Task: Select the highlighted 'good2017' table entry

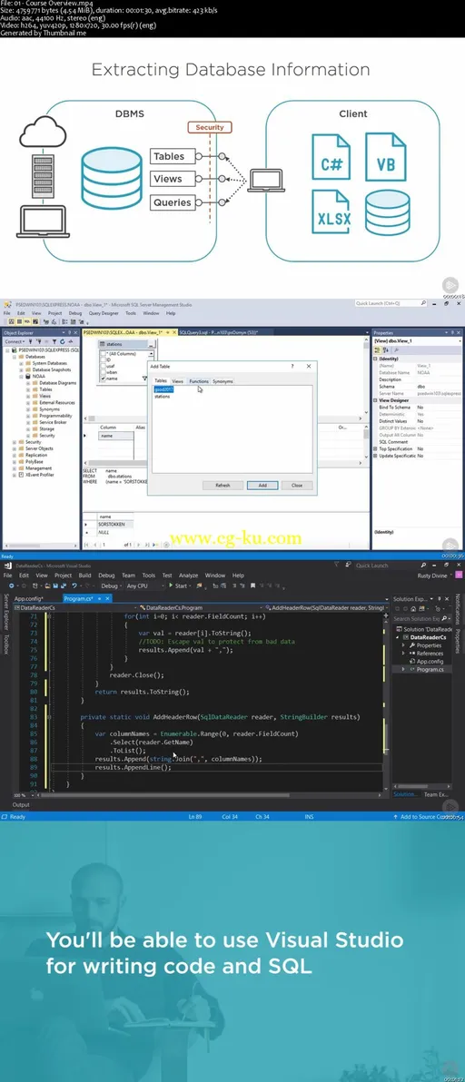Action: (x=163, y=389)
